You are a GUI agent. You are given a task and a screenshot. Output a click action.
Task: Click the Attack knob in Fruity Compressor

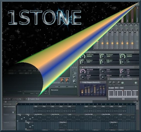coord(83,77)
